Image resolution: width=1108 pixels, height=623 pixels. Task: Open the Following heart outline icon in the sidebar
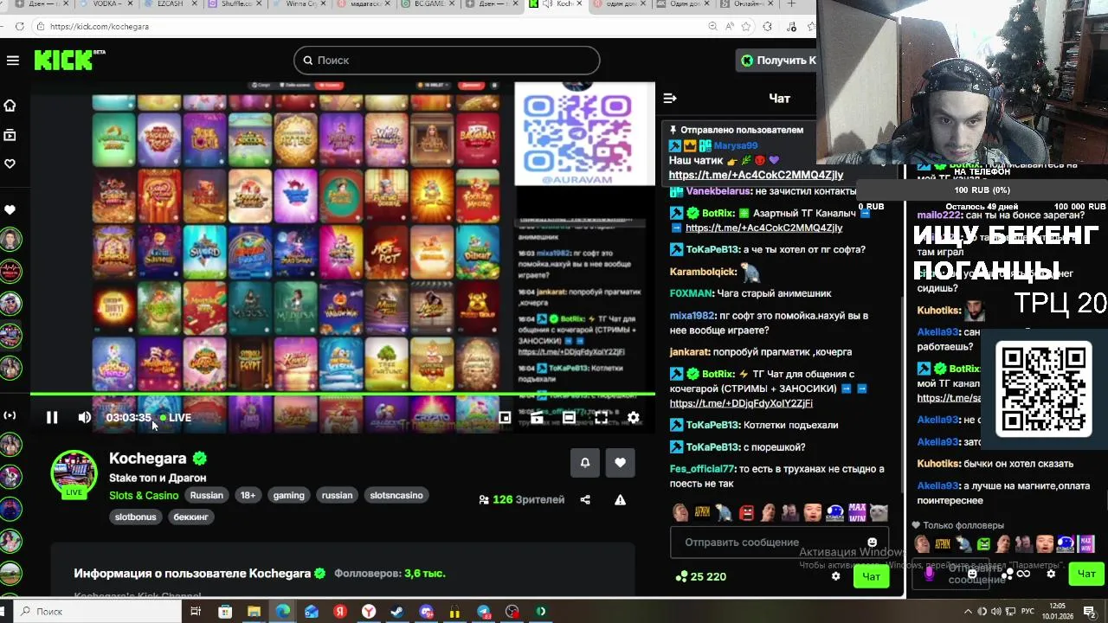tap(10, 164)
